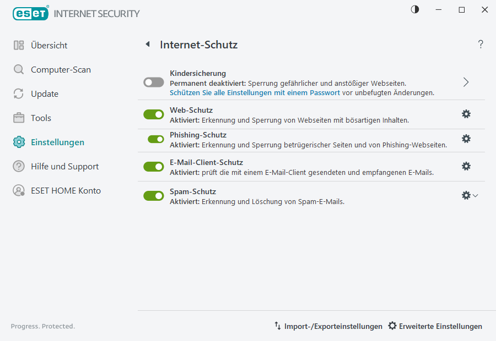Disable the Web-Schutz toggle
496x341 pixels.
(154, 114)
